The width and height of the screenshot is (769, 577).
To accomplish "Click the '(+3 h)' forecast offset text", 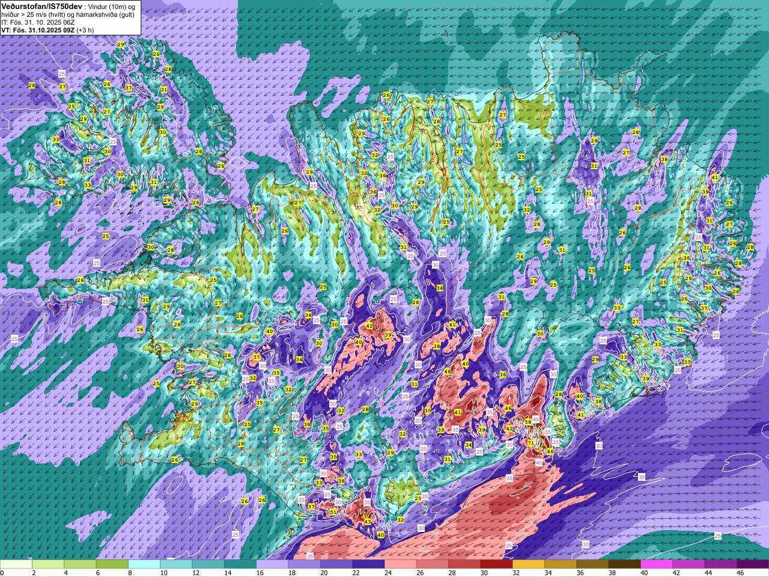I will coord(85,29).
